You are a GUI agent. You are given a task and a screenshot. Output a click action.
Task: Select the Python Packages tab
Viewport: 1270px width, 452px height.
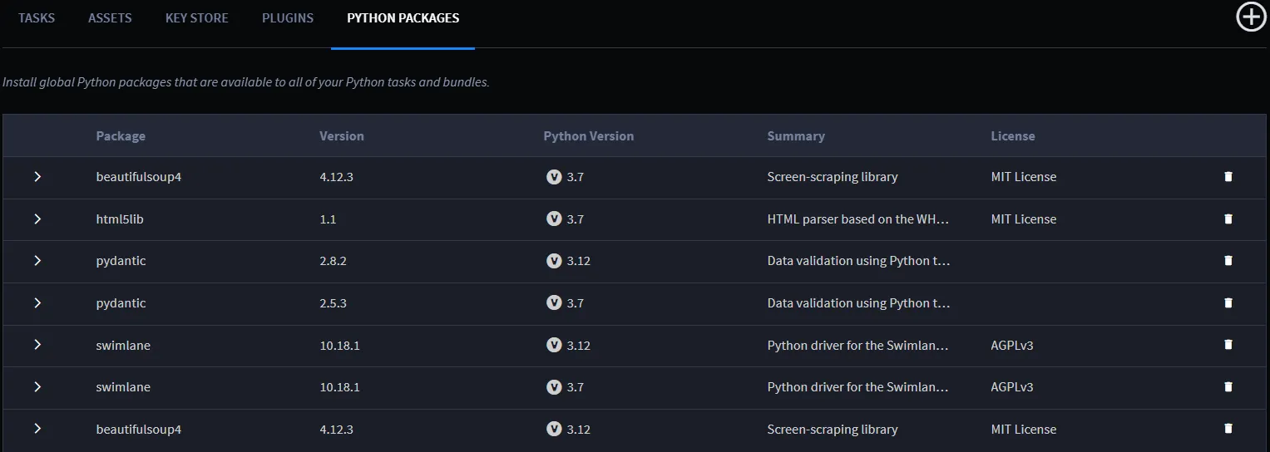pyautogui.click(x=403, y=18)
